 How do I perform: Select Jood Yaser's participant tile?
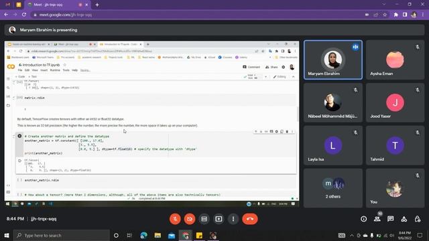395,102
